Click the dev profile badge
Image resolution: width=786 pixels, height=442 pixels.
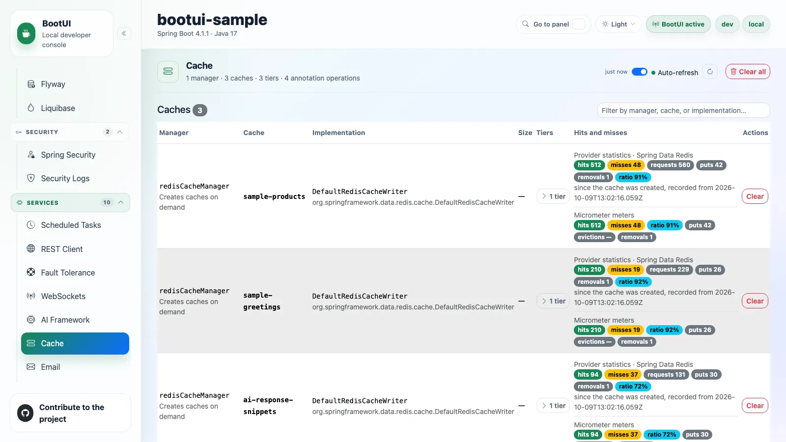tap(727, 24)
